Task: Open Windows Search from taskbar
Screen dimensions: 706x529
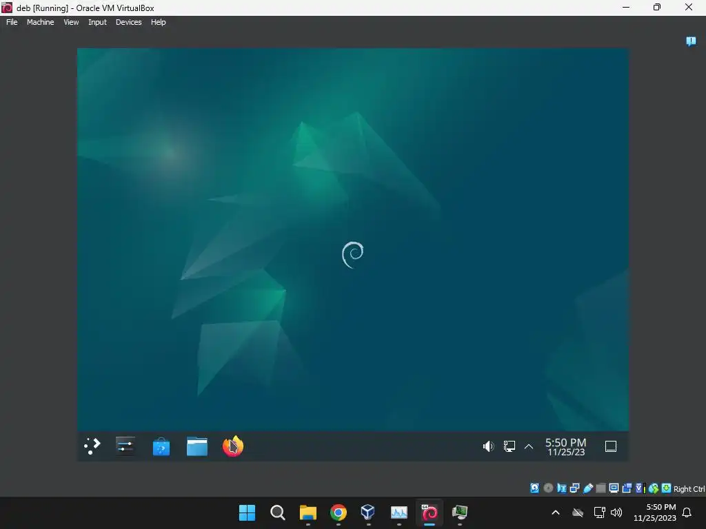Action: point(277,512)
